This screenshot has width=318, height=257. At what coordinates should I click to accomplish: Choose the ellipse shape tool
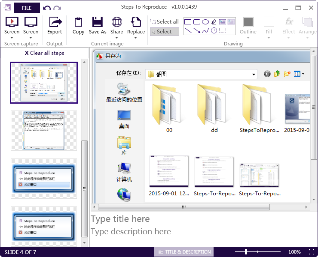[205, 22]
